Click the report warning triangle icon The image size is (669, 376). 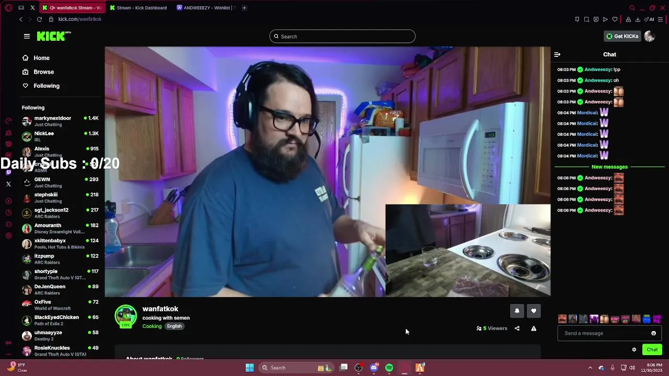pos(534,328)
